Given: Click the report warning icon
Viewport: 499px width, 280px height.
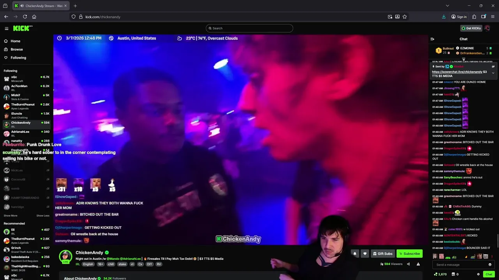Looking at the screenshot, I should tap(418, 264).
